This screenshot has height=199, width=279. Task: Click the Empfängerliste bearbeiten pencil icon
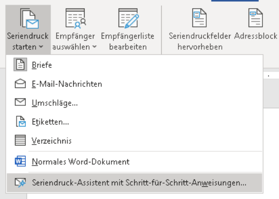[x=128, y=19]
